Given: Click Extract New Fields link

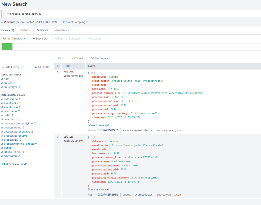Looking at the screenshot, I should pyautogui.click(x=14, y=164).
